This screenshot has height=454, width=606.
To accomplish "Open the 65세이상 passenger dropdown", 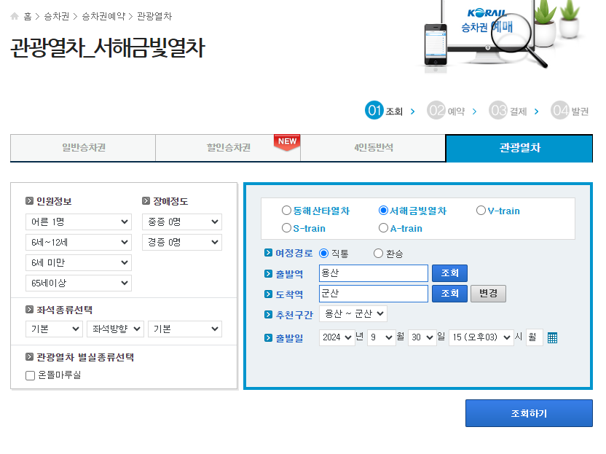I will click(x=79, y=283).
